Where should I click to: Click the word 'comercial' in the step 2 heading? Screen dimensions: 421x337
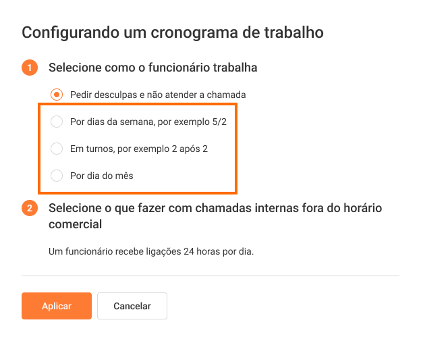(75, 224)
